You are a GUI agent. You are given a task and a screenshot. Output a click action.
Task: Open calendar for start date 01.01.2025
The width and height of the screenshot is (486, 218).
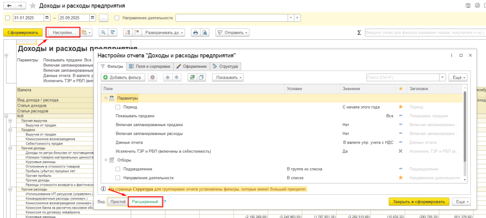pyautogui.click(x=47, y=18)
